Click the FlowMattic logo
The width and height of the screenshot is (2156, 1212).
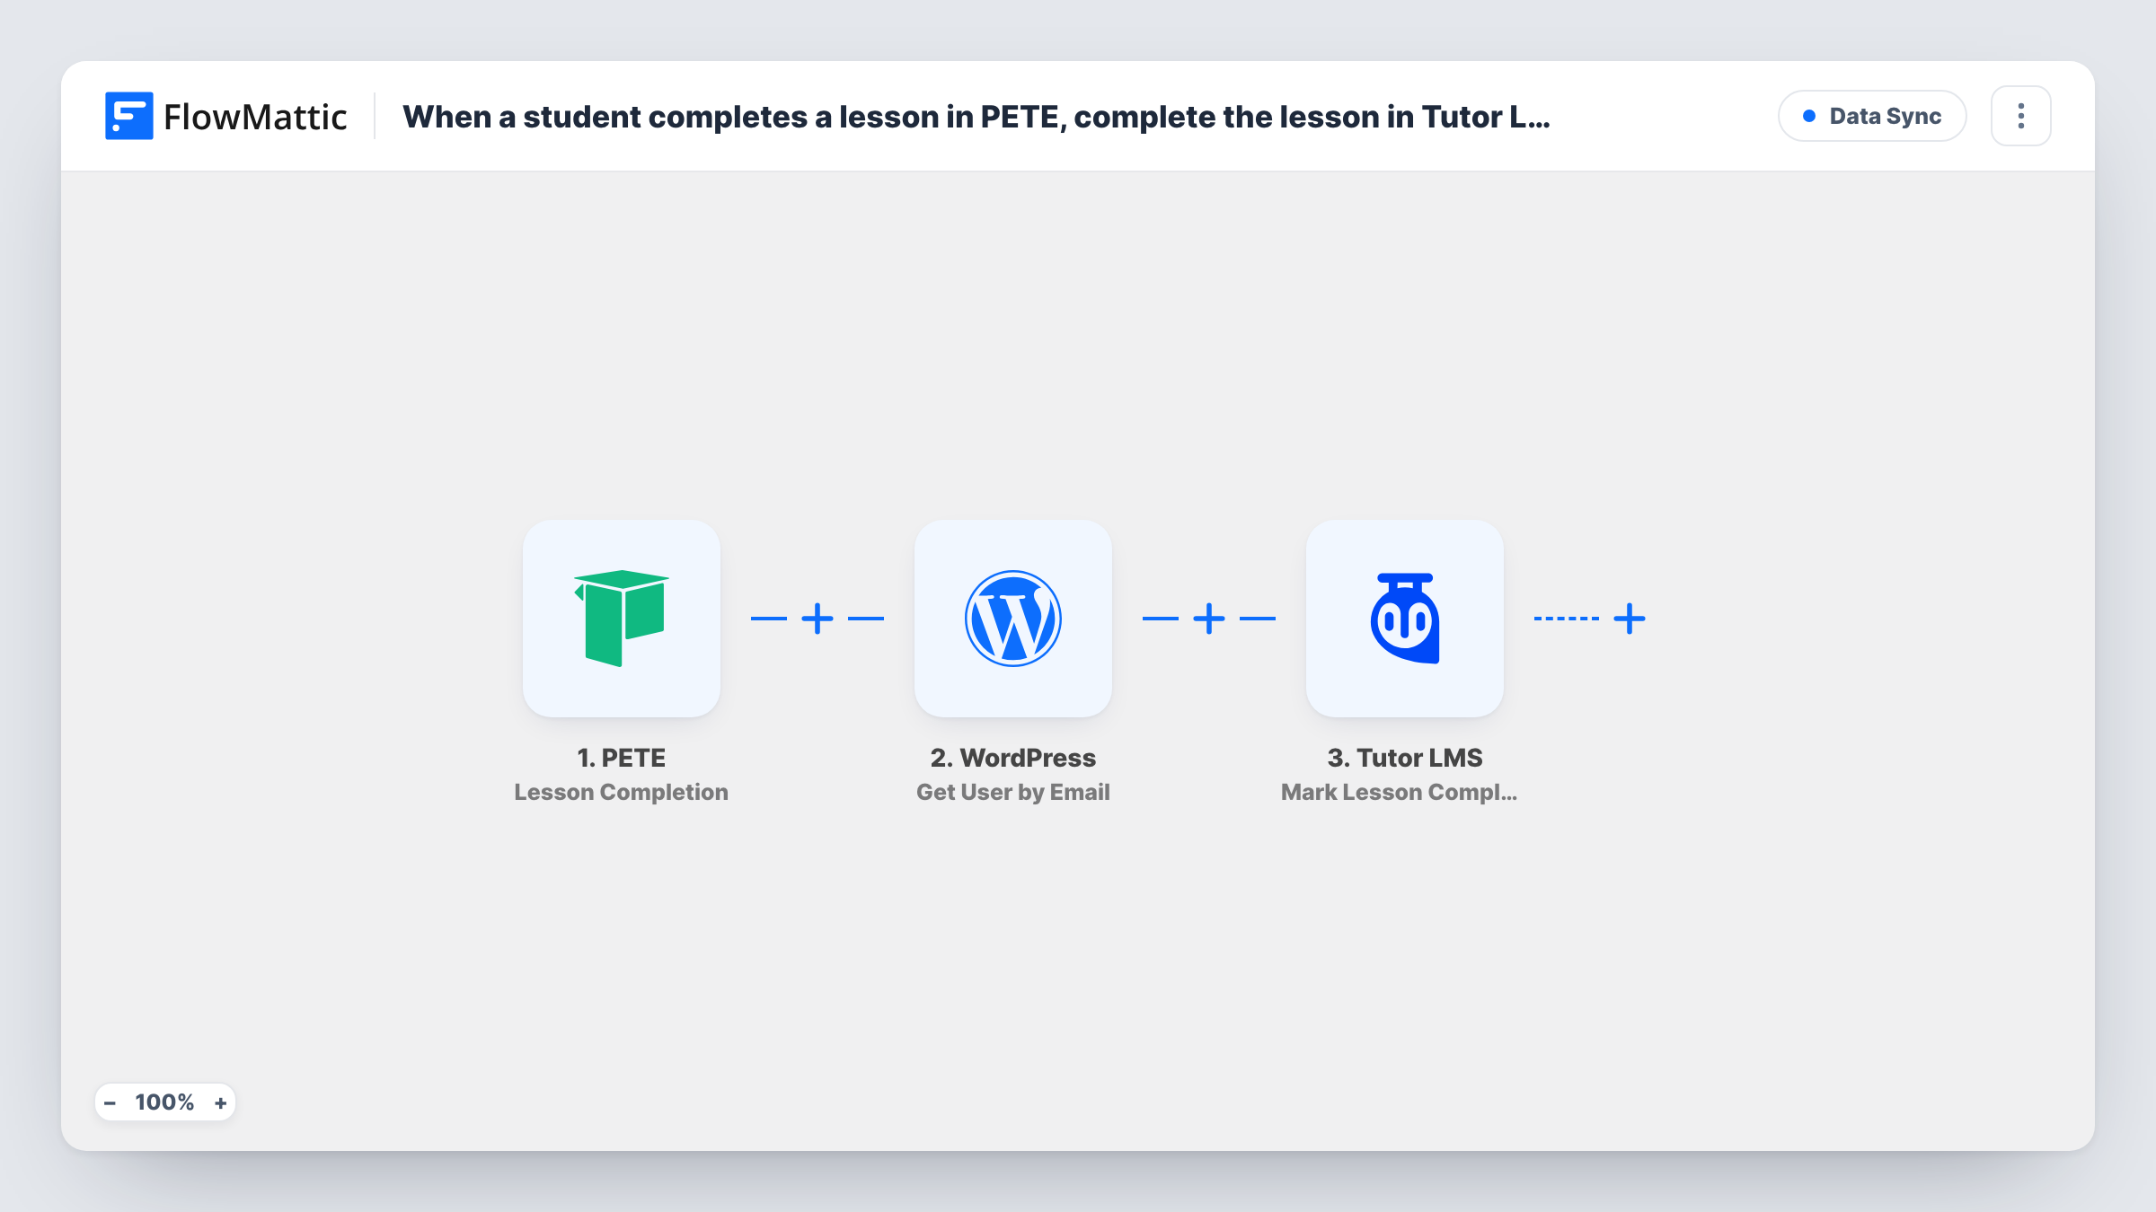pos(225,117)
